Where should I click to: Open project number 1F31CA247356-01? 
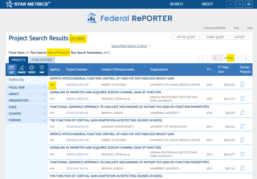point(77,169)
